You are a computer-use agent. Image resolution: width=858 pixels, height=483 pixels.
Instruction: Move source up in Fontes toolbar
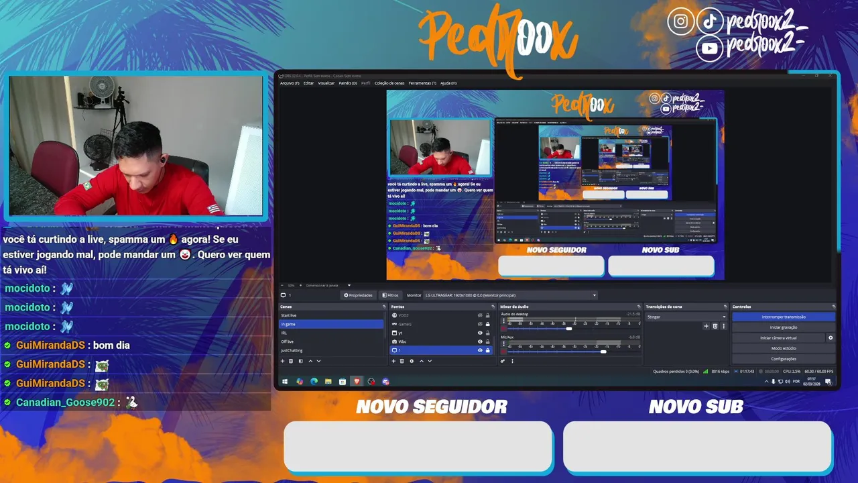coord(422,361)
